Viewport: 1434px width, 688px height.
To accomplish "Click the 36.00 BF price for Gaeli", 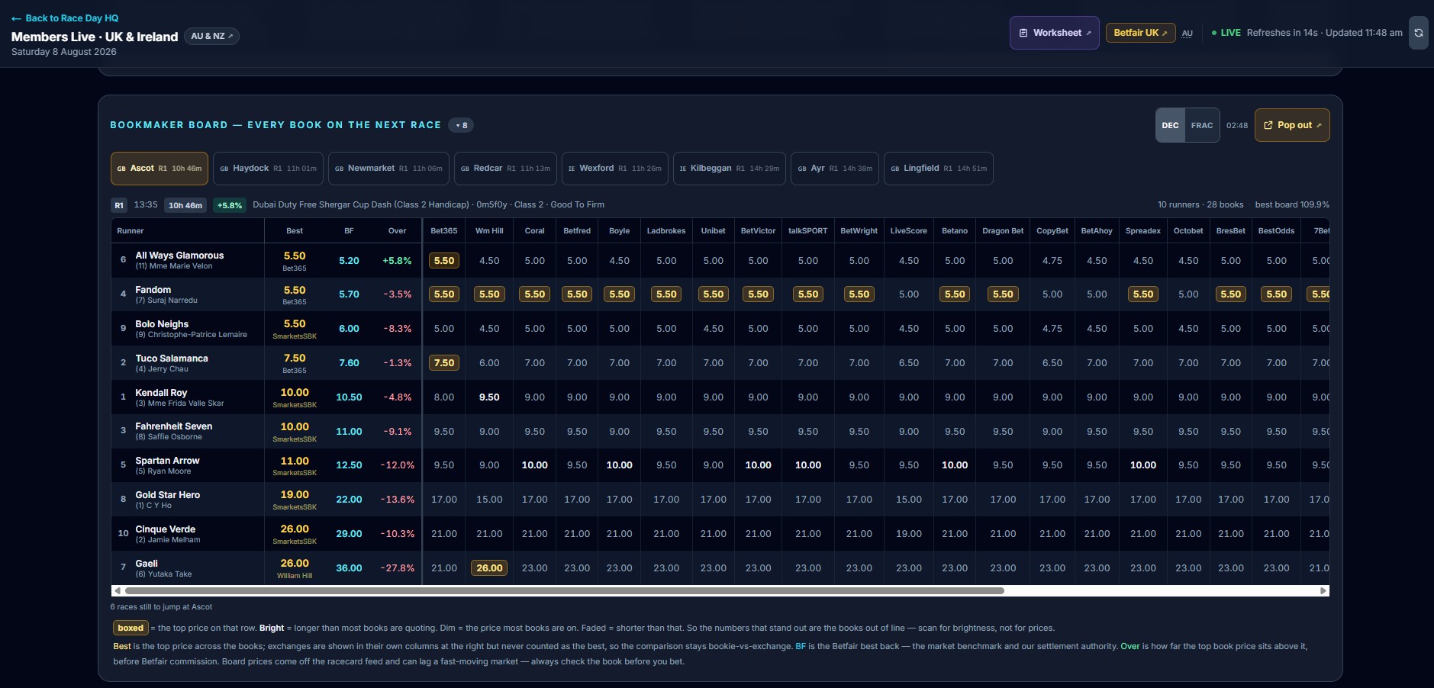I will tap(349, 568).
